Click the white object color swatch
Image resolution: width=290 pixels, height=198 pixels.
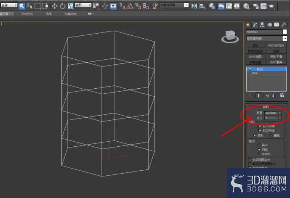pos(285,32)
